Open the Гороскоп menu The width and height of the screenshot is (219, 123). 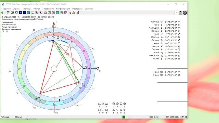[x=6, y=9]
